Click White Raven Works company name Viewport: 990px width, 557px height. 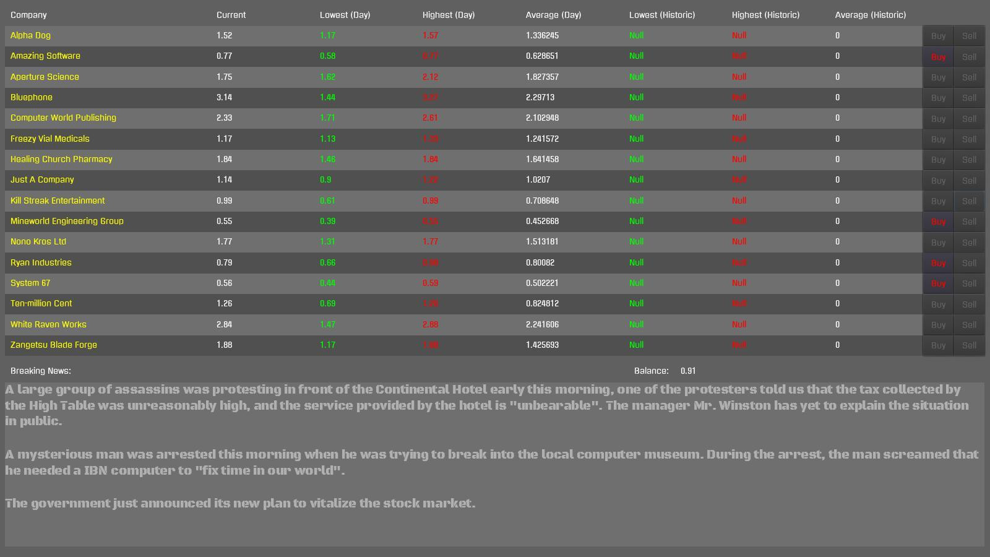[x=48, y=324]
